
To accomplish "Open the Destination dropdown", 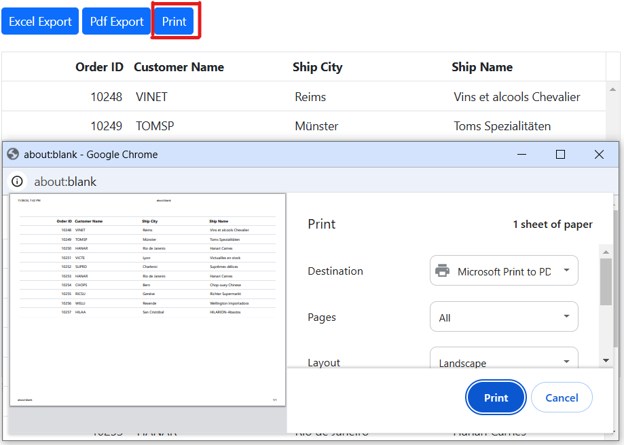I will (x=504, y=271).
